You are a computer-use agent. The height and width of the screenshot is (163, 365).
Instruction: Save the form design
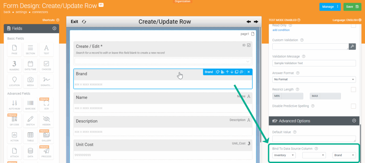[352, 7]
